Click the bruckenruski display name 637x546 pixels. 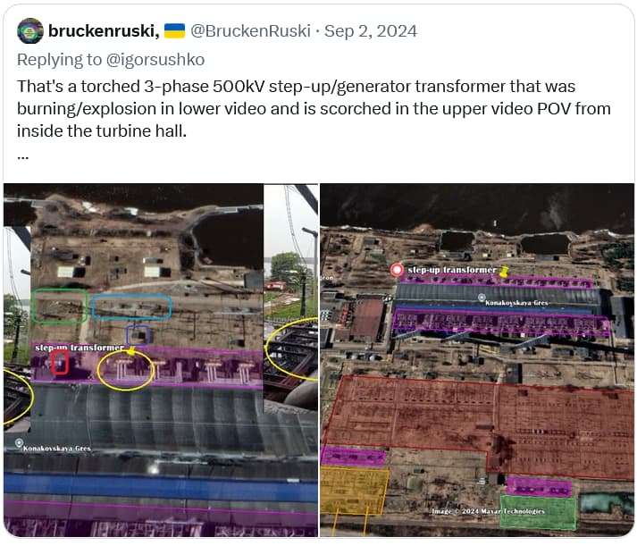104,31
